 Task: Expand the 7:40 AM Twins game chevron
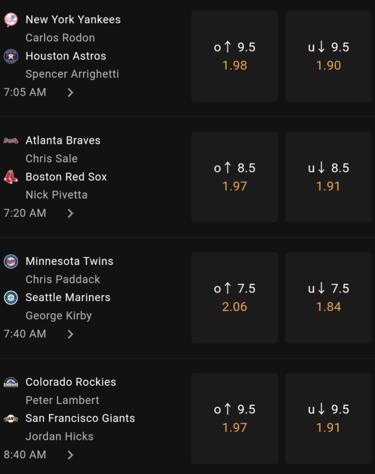(70, 334)
